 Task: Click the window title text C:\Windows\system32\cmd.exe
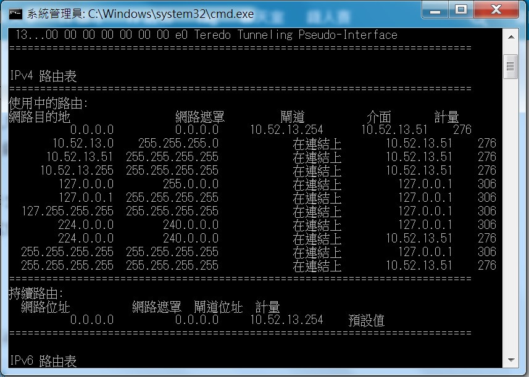click(171, 14)
